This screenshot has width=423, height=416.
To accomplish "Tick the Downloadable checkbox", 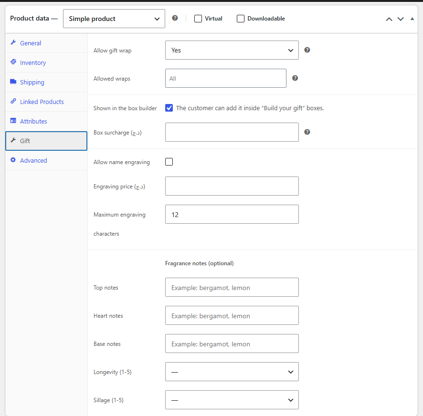I will tap(240, 19).
